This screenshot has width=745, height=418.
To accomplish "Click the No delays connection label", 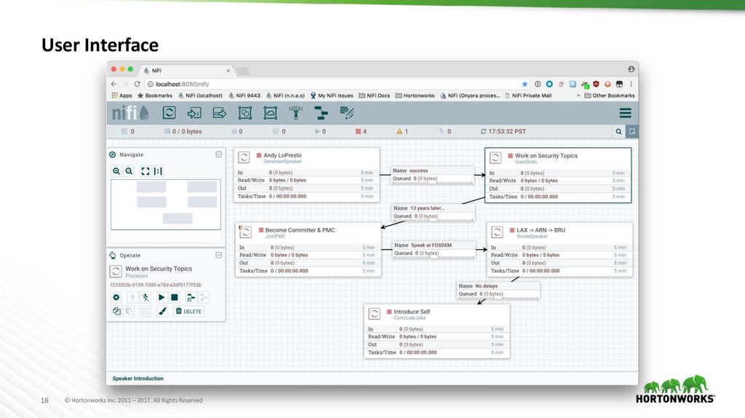I will pos(498,290).
